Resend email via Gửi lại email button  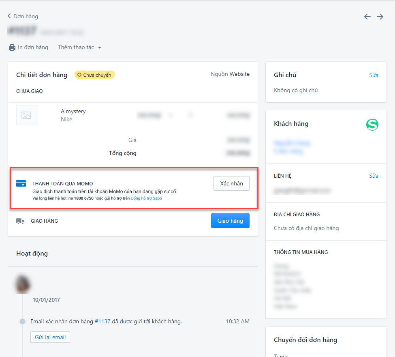click(x=50, y=337)
